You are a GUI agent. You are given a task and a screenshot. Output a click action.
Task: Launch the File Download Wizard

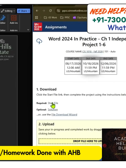click(64, 115)
